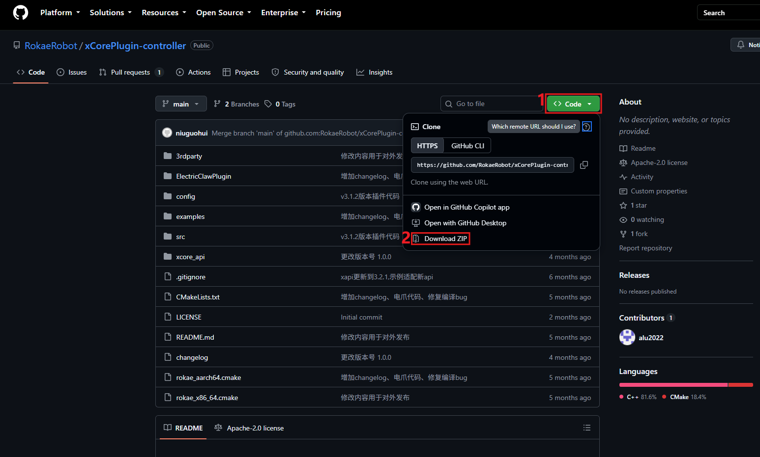Click the book icon beside Readme
Image resolution: width=760 pixels, height=457 pixels.
pos(623,148)
